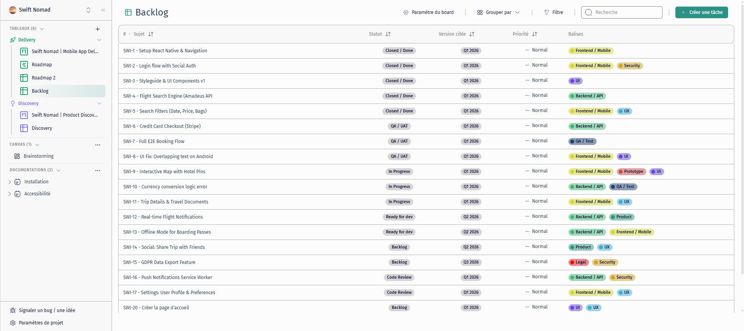Click the Filtre button

coord(554,12)
